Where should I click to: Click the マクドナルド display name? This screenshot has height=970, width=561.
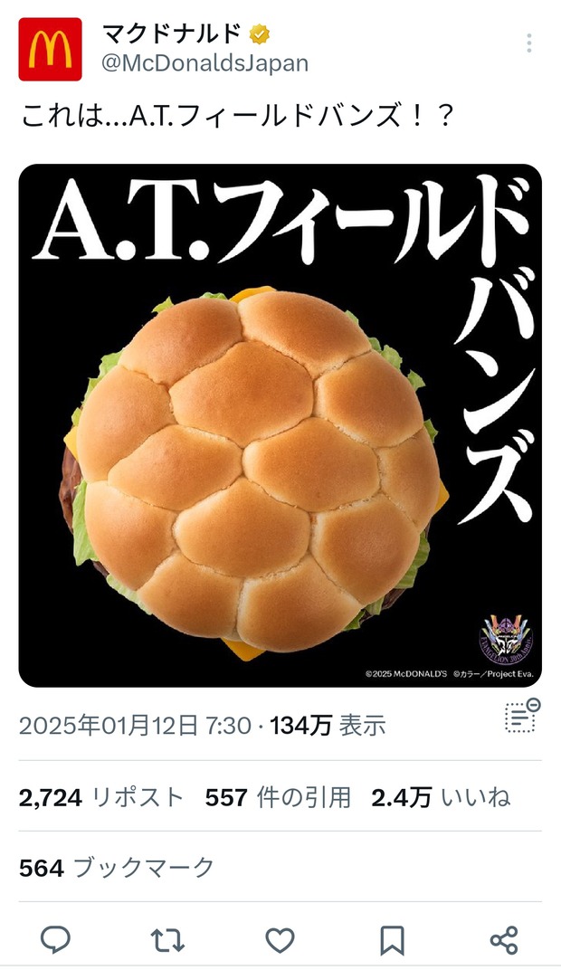click(x=172, y=34)
